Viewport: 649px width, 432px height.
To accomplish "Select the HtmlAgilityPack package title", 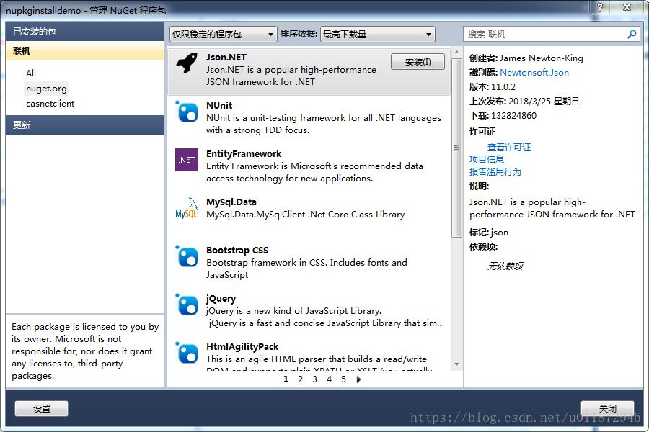I will point(242,347).
